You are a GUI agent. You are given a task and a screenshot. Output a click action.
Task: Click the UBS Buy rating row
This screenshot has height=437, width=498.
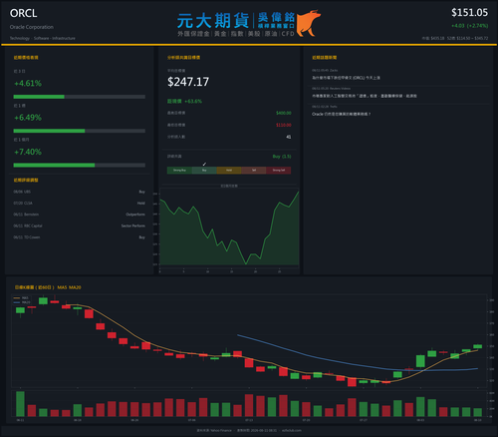tap(80, 192)
